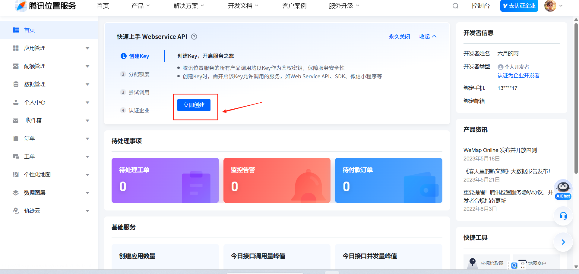Open the 控制台 console link
This screenshot has height=274, width=579.
[480, 6]
